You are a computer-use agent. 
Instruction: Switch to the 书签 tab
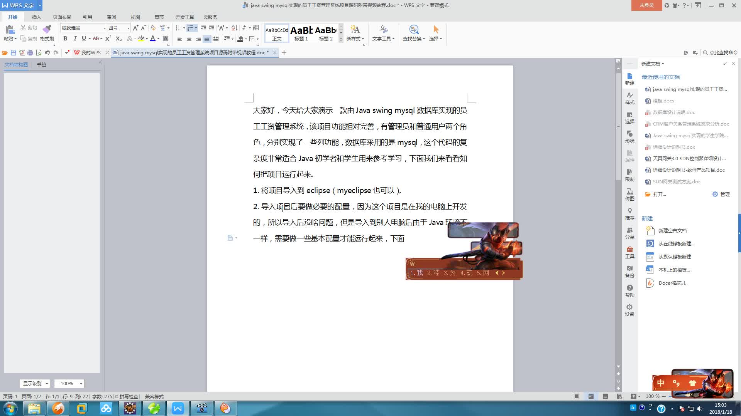point(42,65)
